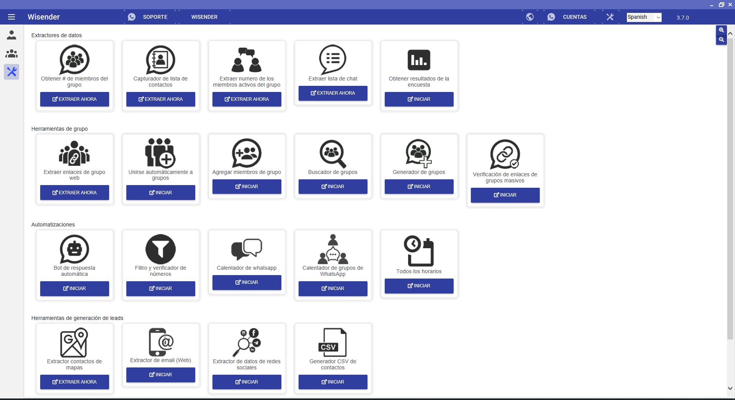Click the zoom in magnifier icon
This screenshot has height=400, width=735.
pyautogui.click(x=721, y=30)
